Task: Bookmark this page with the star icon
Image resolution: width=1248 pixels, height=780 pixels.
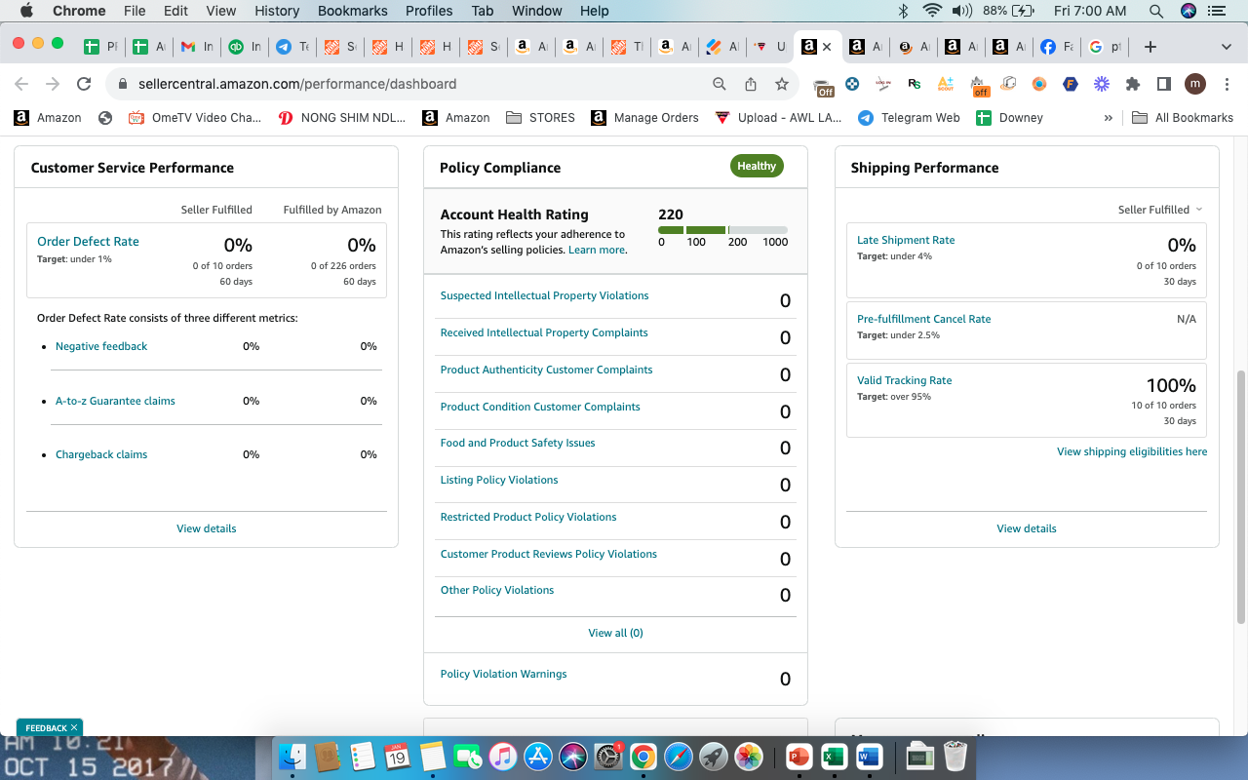Action: pos(781,84)
